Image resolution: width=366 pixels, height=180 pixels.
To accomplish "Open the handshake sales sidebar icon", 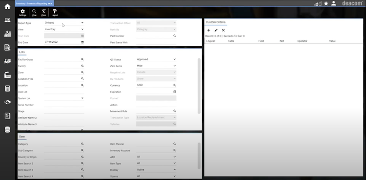I will click(x=7, y=102).
